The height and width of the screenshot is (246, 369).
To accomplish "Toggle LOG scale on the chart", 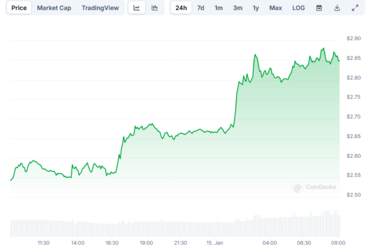I will coord(298,8).
